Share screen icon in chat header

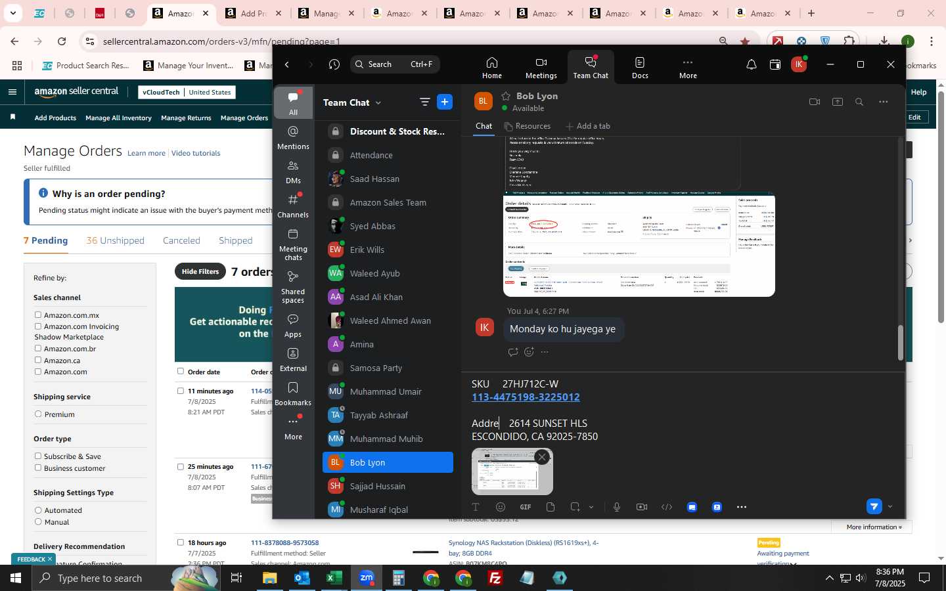pyautogui.click(x=838, y=102)
